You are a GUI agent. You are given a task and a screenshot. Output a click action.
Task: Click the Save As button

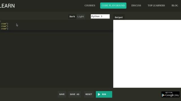[x=75, y=94]
